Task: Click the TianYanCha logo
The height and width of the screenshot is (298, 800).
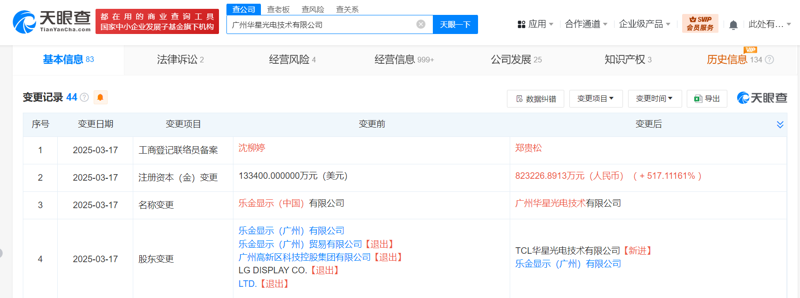Action: [52, 22]
